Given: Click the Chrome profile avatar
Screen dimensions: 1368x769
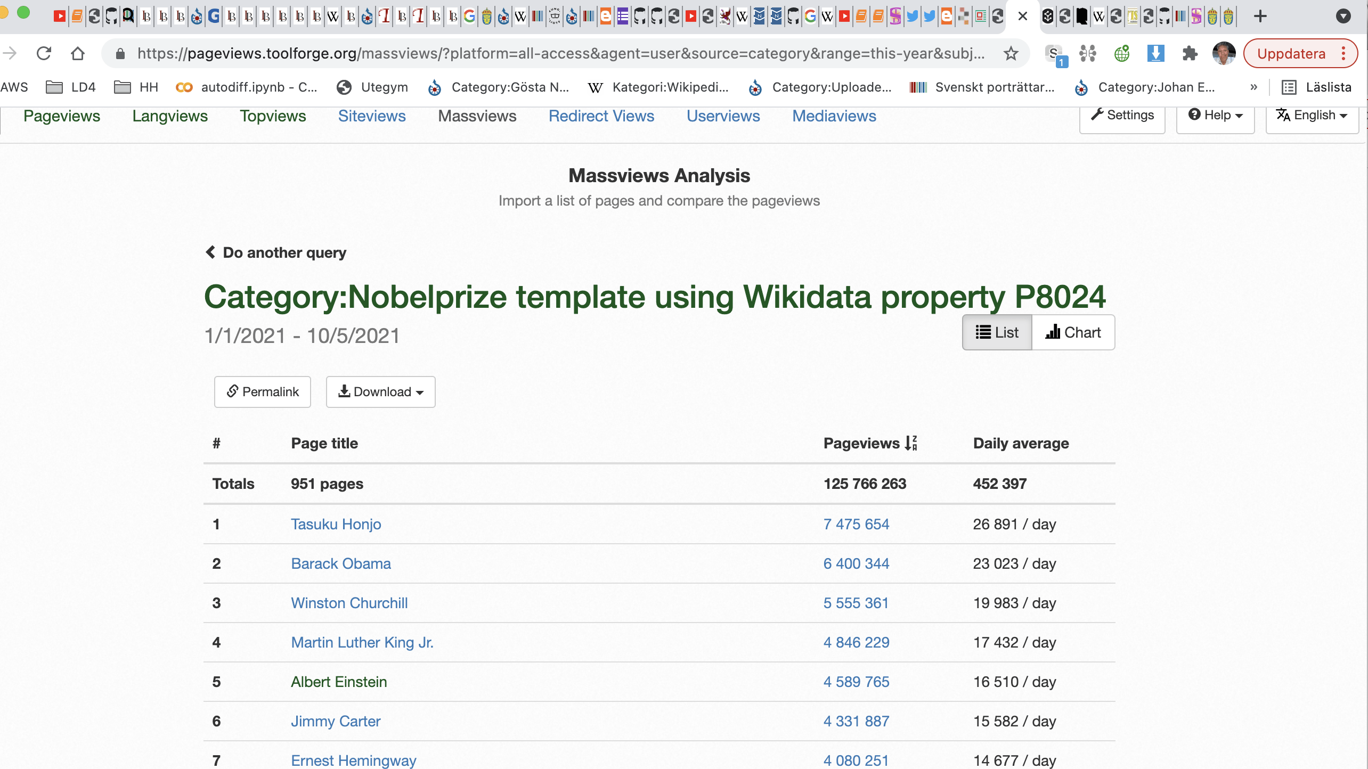Looking at the screenshot, I should (1224, 53).
